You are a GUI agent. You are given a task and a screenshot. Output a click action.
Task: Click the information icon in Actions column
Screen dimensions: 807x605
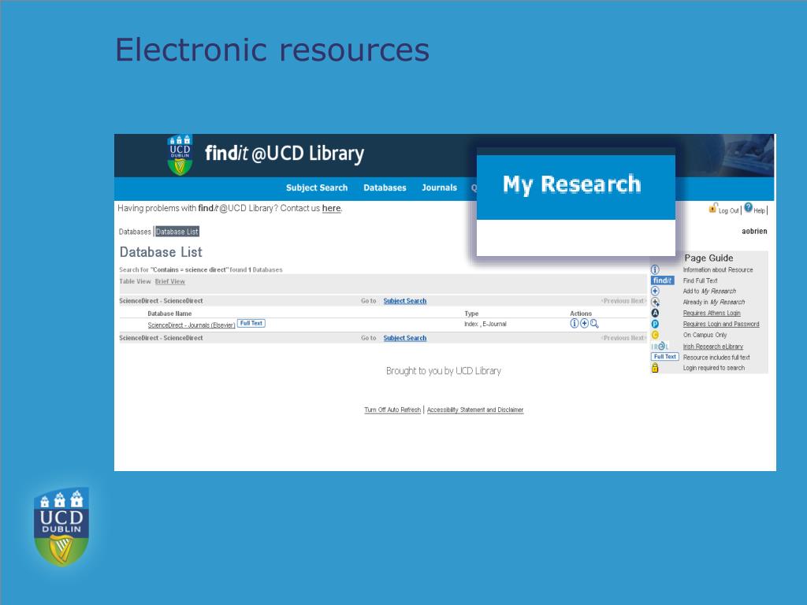pyautogui.click(x=575, y=324)
